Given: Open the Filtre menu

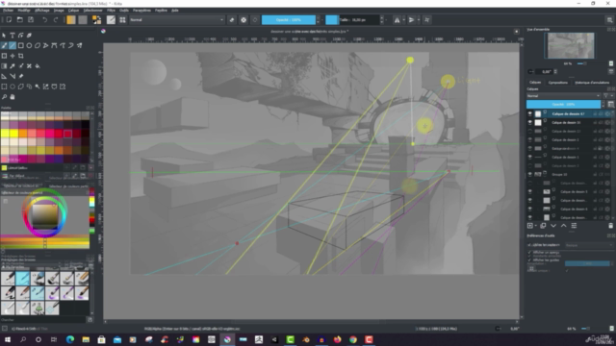Looking at the screenshot, I should [112, 11].
